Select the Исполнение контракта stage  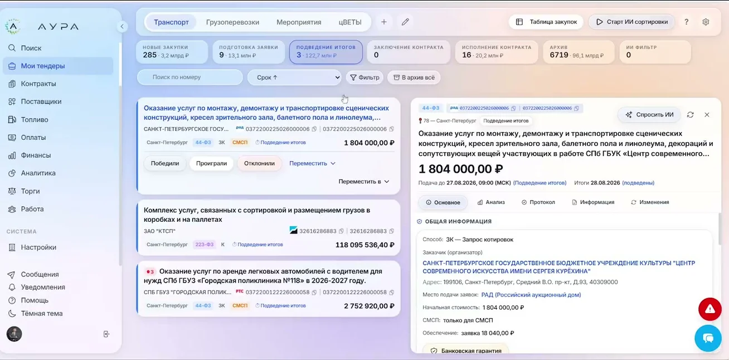[x=497, y=52]
